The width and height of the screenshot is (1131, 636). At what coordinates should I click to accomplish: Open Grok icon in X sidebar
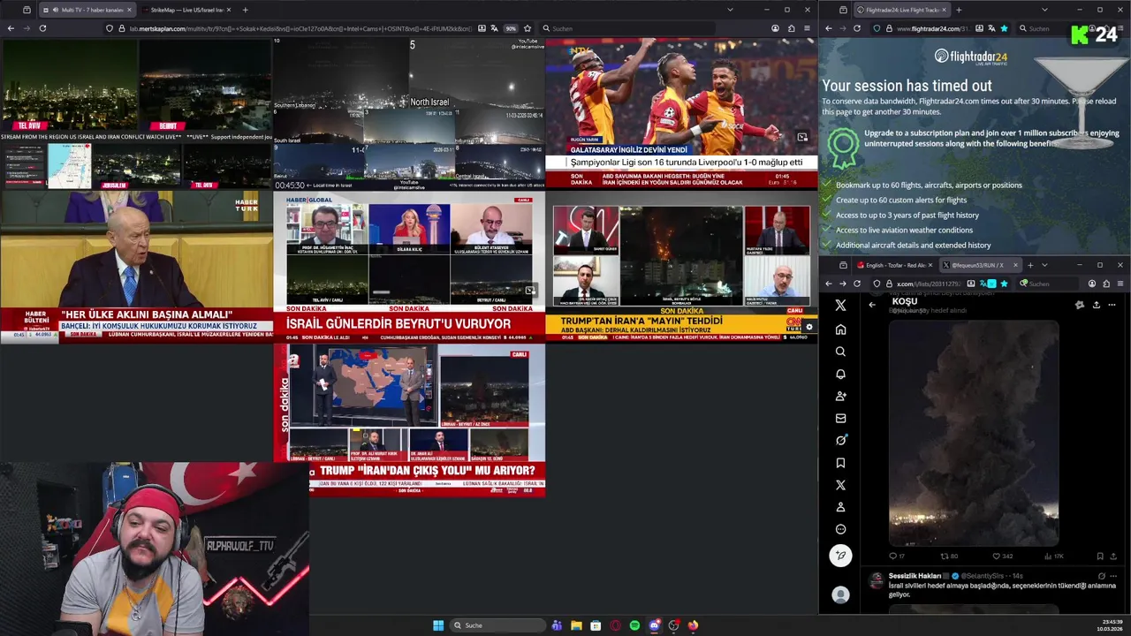[x=840, y=440]
